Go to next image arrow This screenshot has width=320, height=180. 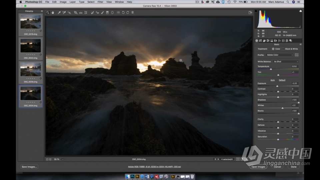[x=218, y=159]
